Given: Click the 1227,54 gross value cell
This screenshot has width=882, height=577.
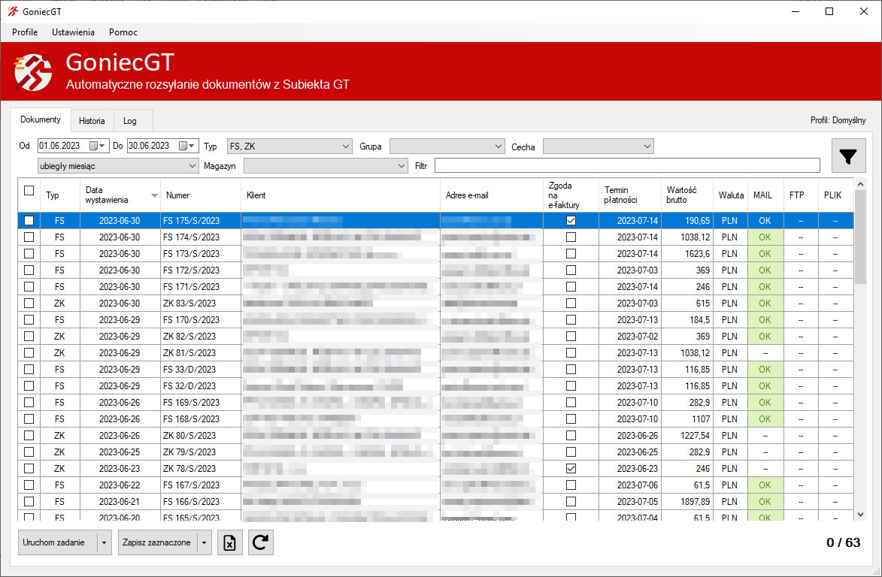Looking at the screenshot, I should [x=687, y=436].
